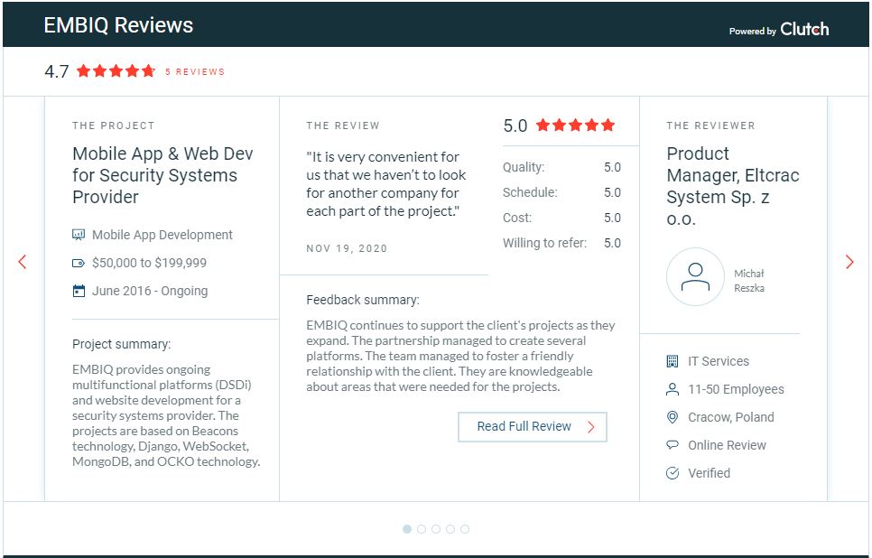Click the reviewer name Michał Reszka

point(749,281)
